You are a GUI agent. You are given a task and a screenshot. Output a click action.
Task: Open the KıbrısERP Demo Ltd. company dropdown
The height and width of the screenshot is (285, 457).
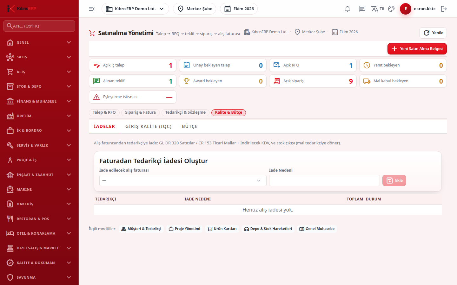pyautogui.click(x=135, y=9)
